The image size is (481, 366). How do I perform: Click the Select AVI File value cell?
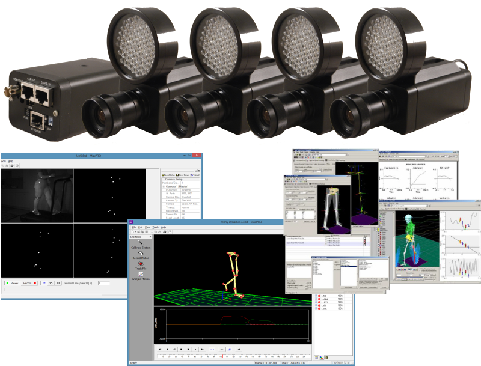pyautogui.click(x=190, y=204)
